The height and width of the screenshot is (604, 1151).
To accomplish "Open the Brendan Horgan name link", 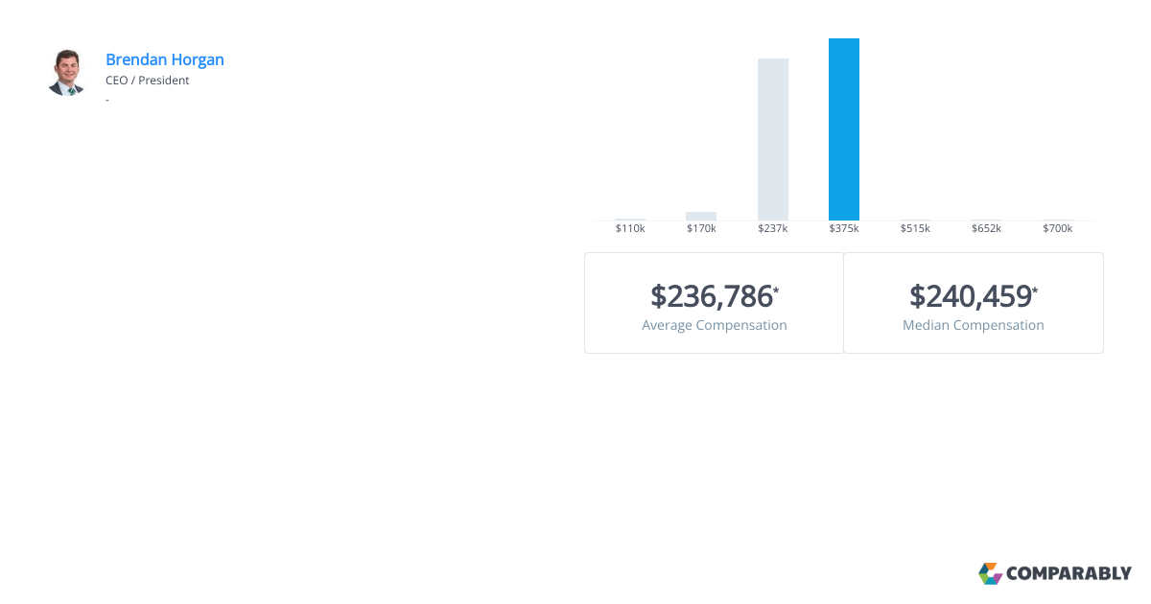I will (x=165, y=59).
